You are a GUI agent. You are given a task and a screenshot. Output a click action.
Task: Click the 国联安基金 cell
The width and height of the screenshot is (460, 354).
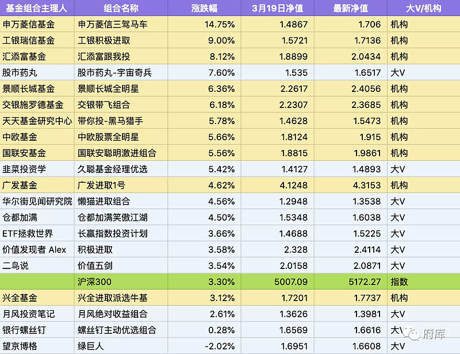[37, 153]
